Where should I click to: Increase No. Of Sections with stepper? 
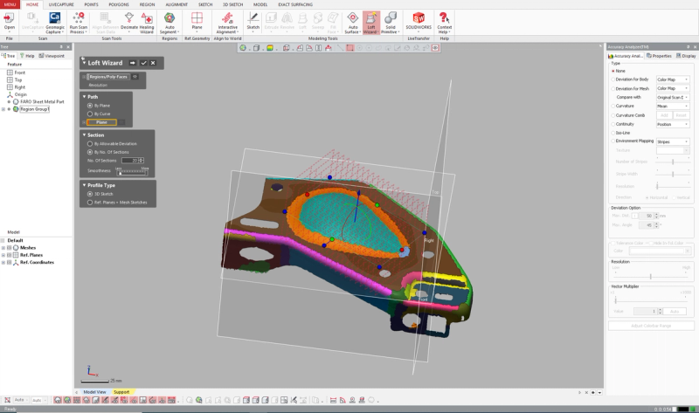coord(142,159)
